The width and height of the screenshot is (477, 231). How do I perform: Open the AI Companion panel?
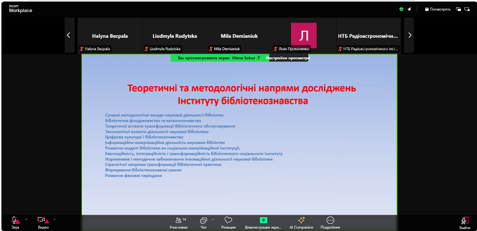[x=301, y=222]
